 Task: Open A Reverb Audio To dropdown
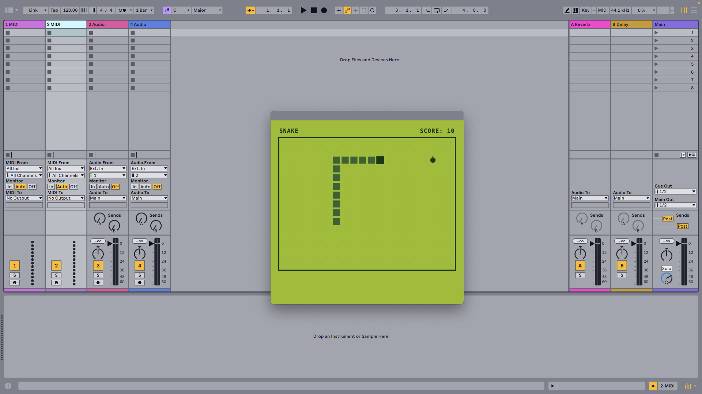point(590,198)
